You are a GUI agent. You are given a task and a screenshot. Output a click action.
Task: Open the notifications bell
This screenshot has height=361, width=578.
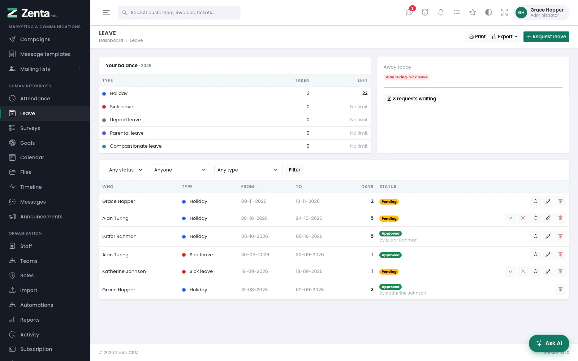441,12
